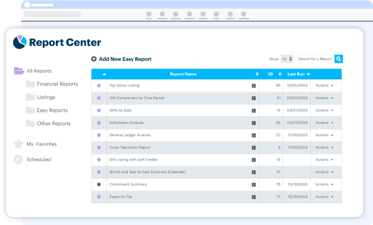Click Add New Easy Report link
This screenshot has height=225, width=373.
125,59
